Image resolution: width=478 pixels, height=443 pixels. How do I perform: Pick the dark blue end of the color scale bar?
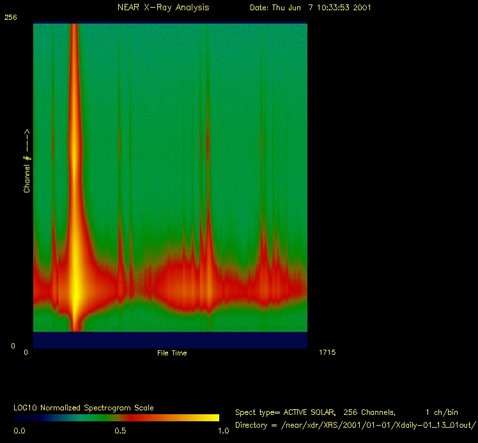26,417
